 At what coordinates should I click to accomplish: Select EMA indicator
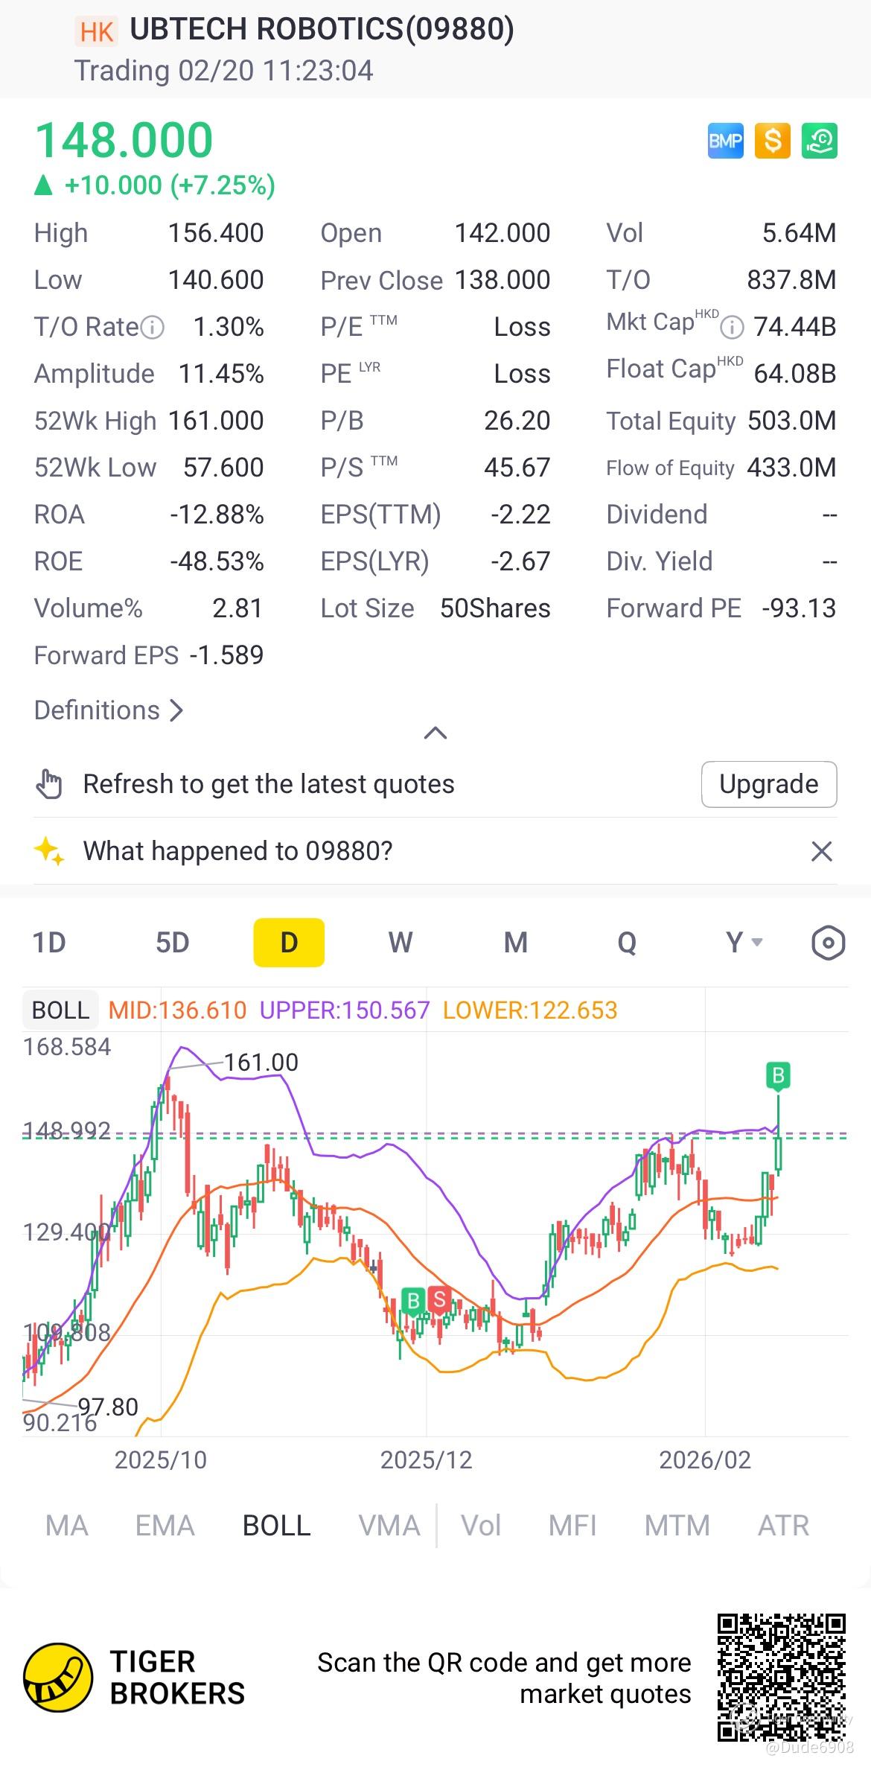click(x=165, y=1526)
